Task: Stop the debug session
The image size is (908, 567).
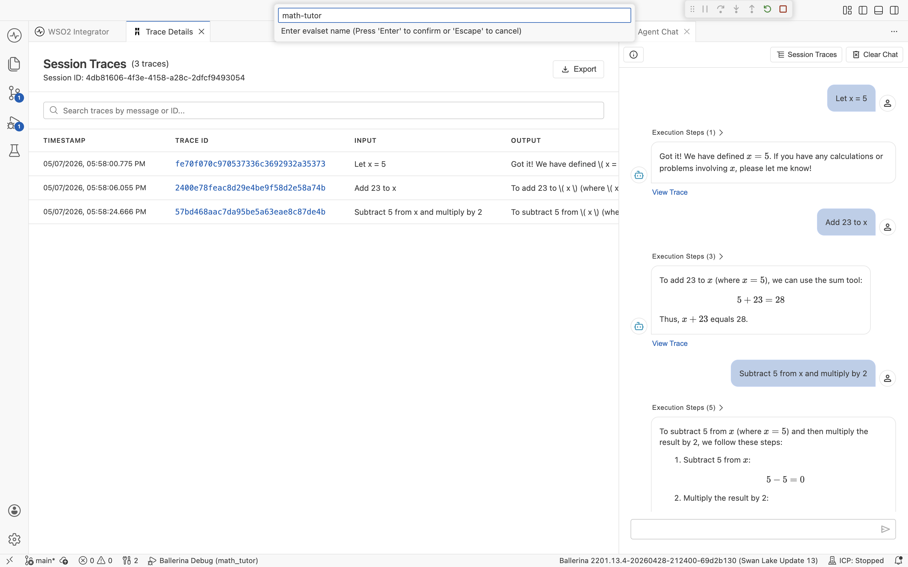Action: [x=783, y=9]
